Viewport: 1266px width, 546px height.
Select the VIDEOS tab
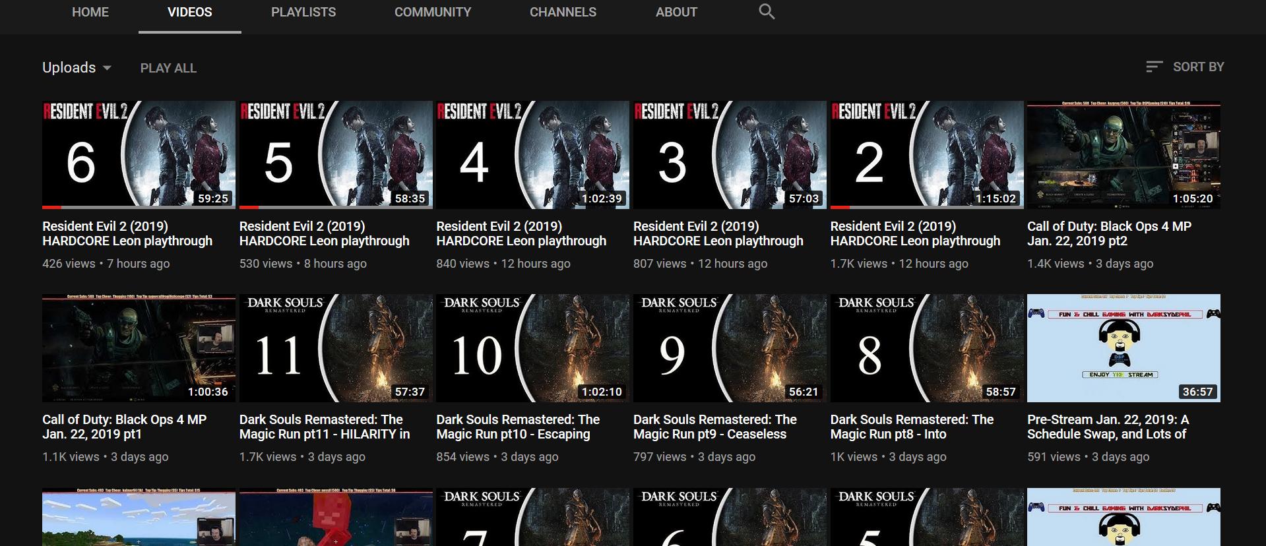tap(190, 12)
